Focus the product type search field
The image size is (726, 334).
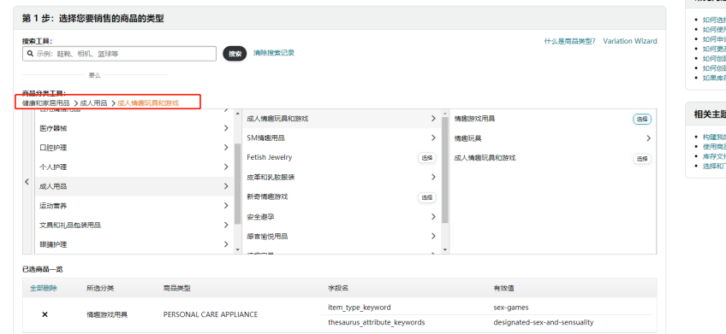click(x=120, y=54)
